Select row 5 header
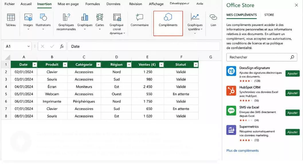The image size is (303, 164). point(6,94)
